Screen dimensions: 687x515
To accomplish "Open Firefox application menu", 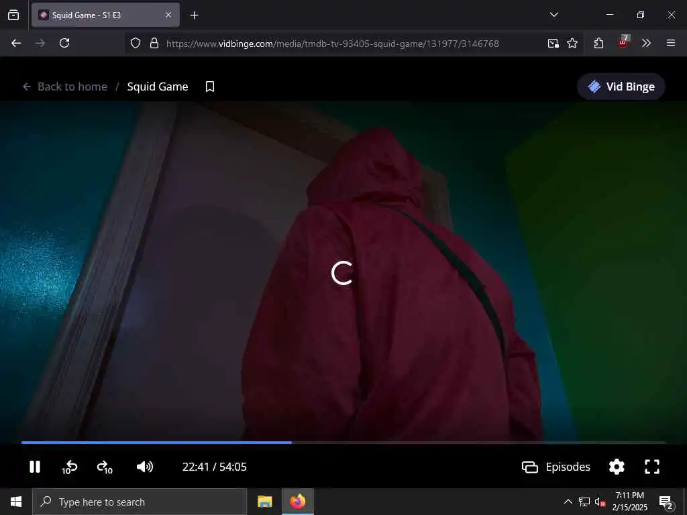I will (671, 43).
